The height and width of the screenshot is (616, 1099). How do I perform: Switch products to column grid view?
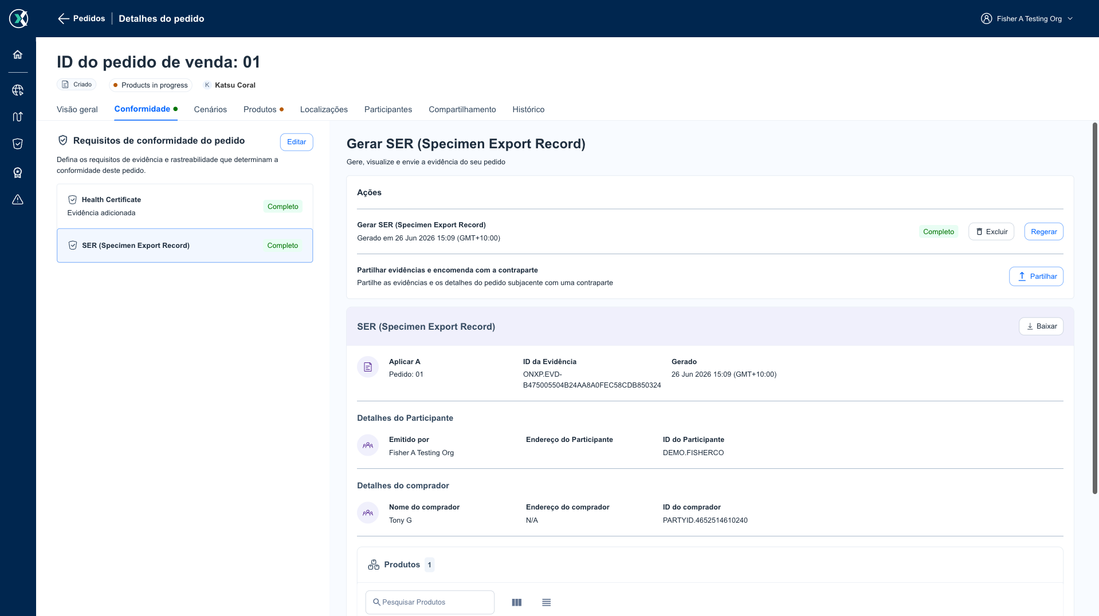coord(516,602)
